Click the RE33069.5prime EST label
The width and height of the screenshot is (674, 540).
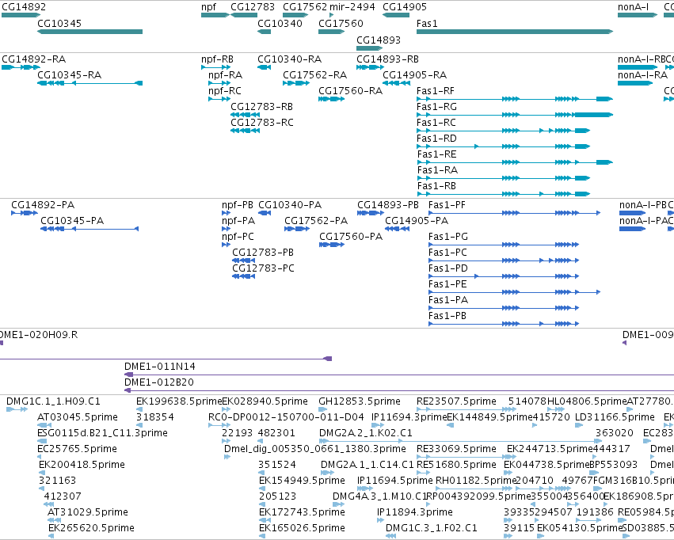[456, 448]
